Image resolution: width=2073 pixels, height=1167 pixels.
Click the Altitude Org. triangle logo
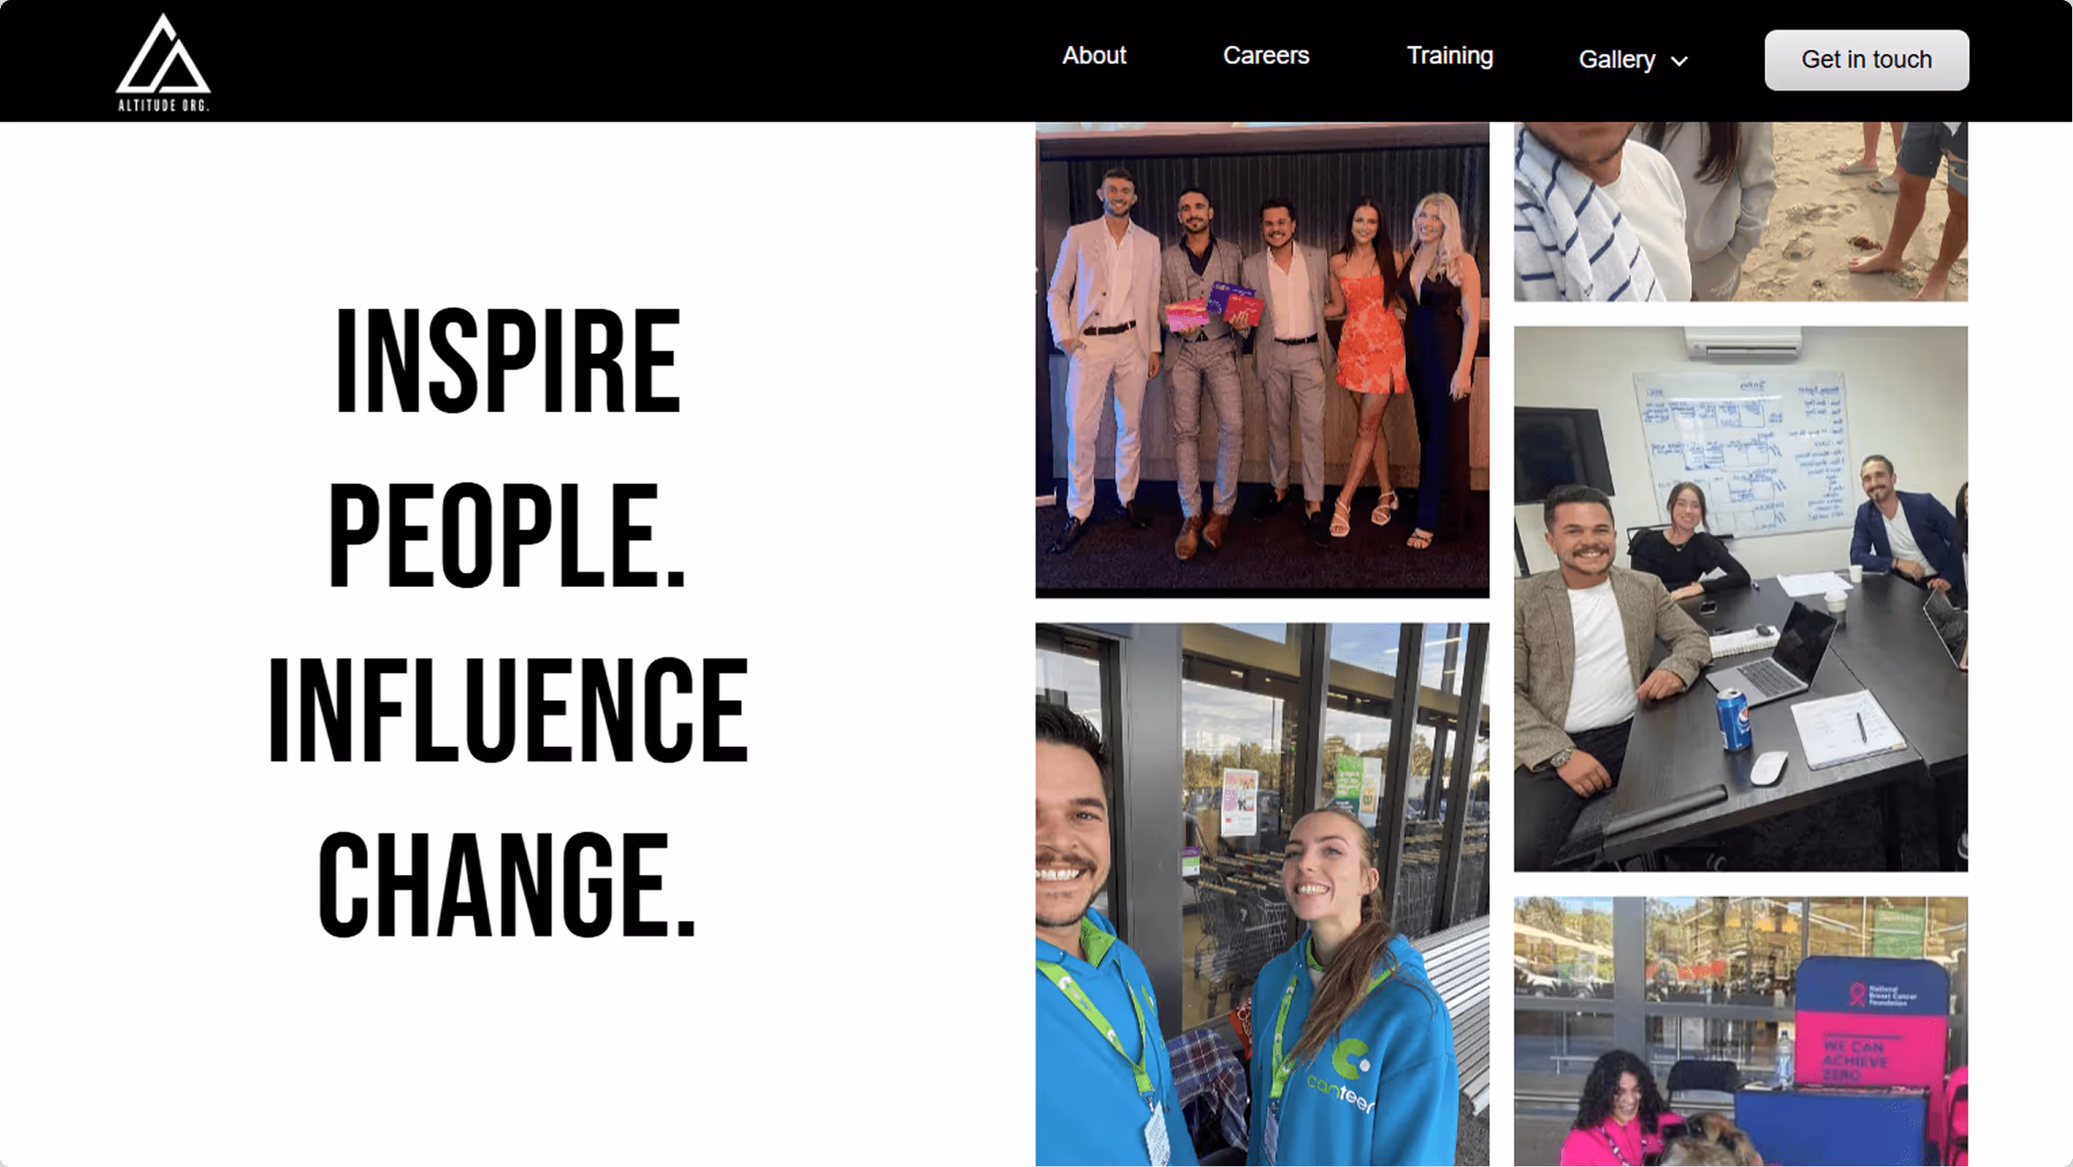[164, 62]
